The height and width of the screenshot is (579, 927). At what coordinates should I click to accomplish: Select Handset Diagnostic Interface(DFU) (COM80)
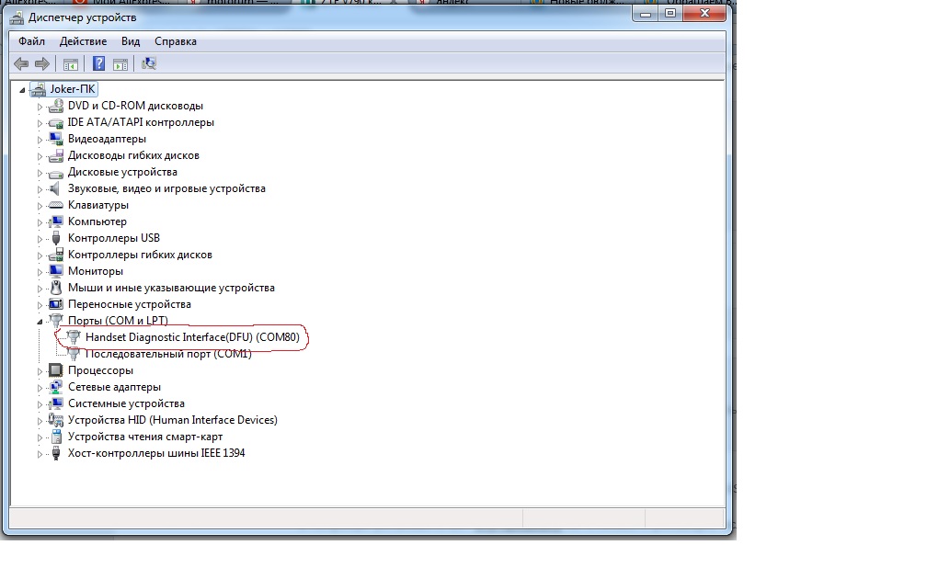pos(193,337)
